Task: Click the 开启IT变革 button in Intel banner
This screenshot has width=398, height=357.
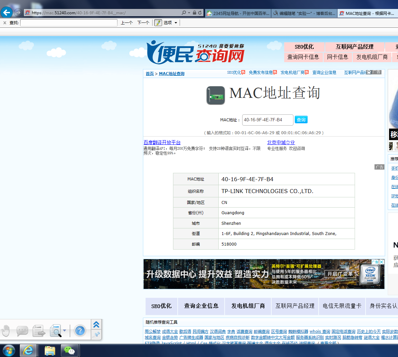Action: point(340,274)
